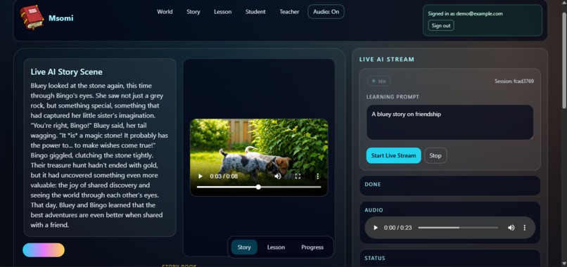Open the Teacher nav item
This screenshot has width=567, height=267.
click(289, 11)
